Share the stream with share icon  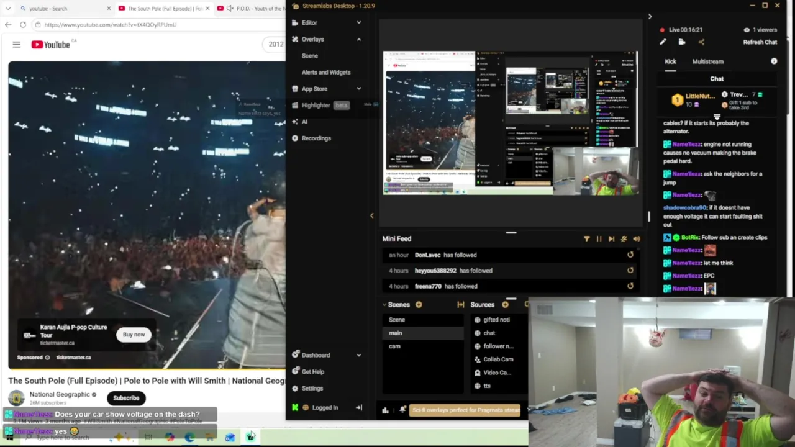701,42
